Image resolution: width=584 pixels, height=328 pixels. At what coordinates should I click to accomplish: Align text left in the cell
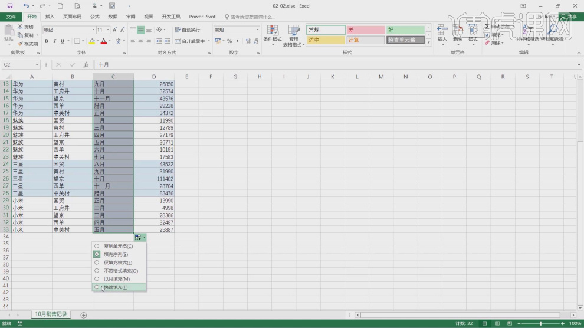(x=133, y=41)
